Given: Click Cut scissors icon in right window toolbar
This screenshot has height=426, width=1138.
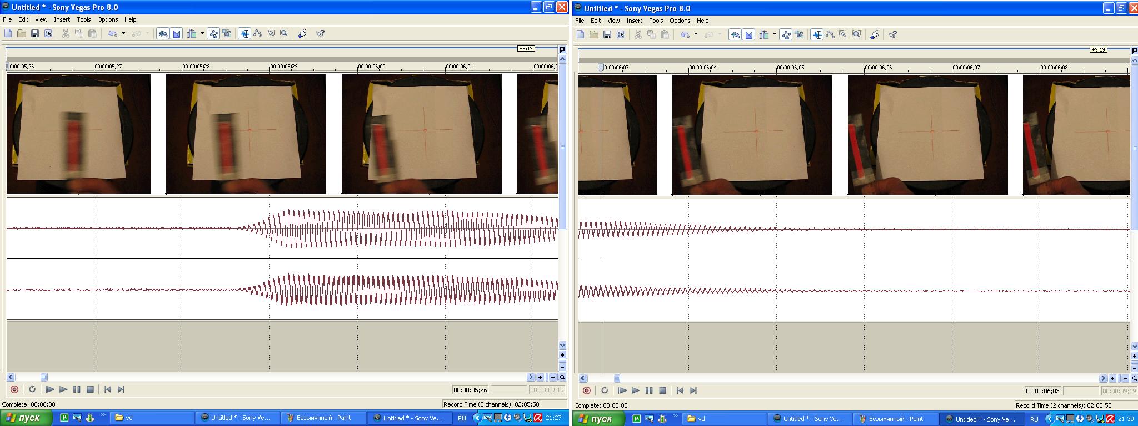Looking at the screenshot, I should click(x=638, y=35).
